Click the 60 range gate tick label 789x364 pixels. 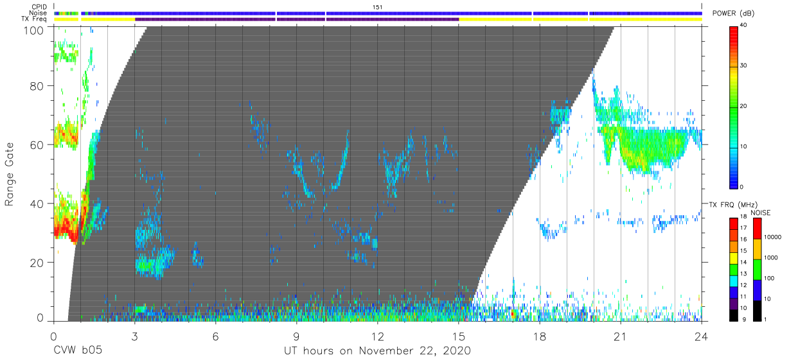(37, 144)
